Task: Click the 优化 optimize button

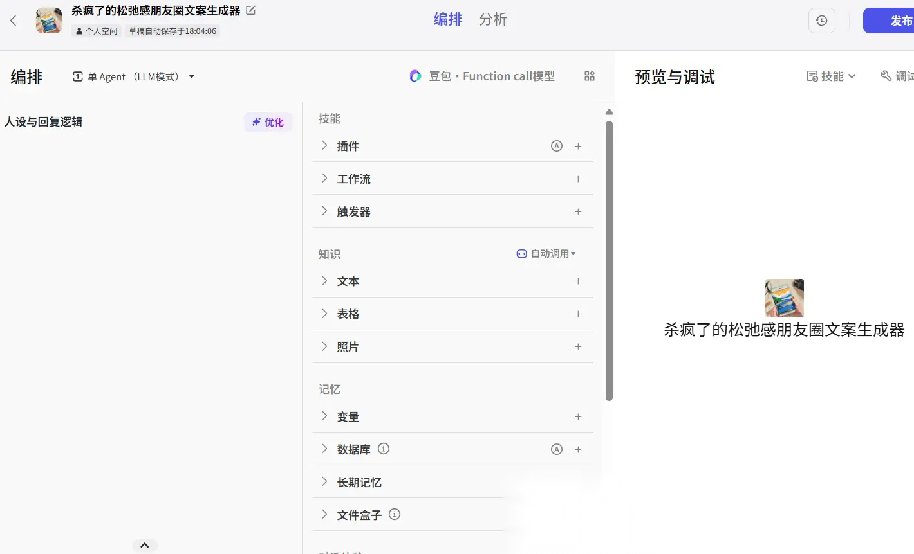Action: 268,122
